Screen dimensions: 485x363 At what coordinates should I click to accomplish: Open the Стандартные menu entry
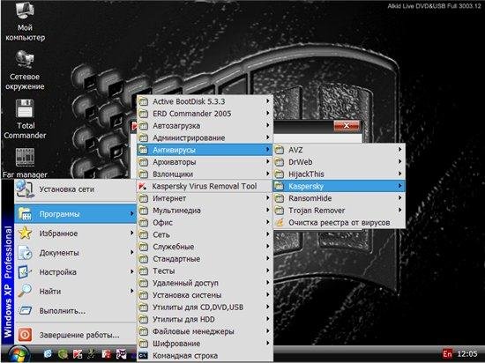point(205,258)
